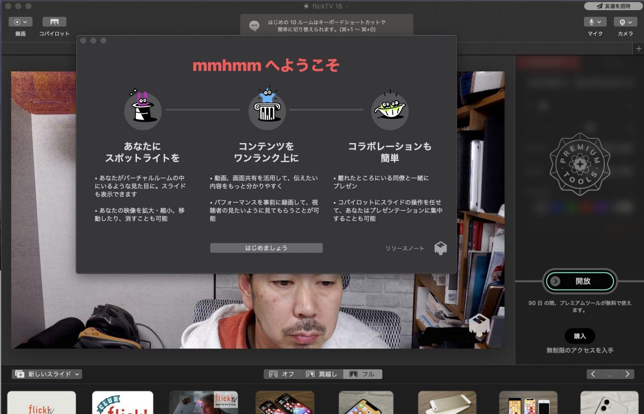The width and height of the screenshot is (644, 414).
Task: Click the speech bubble tip icon
Action: 254,26
